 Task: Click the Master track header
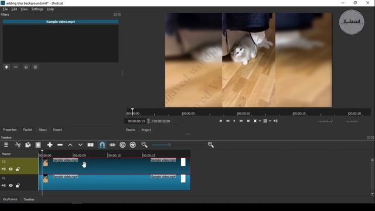coord(19,154)
